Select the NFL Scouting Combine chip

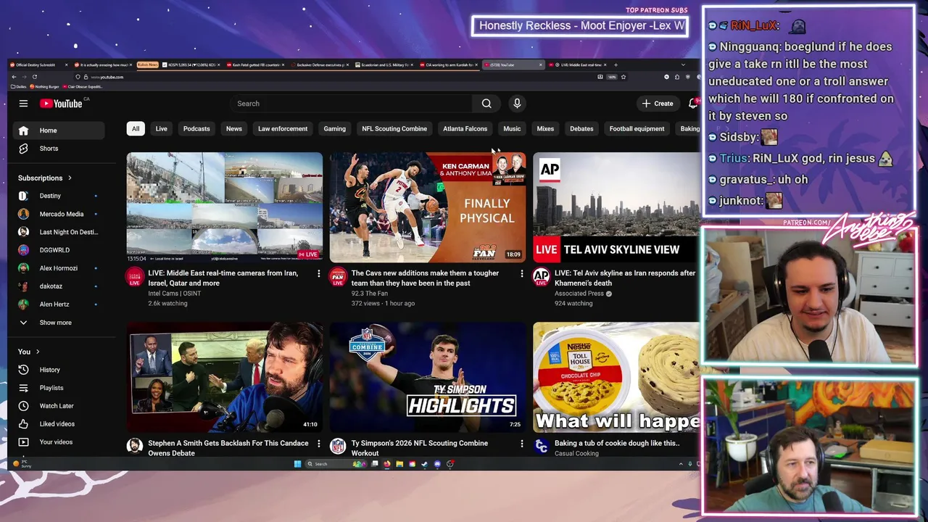pos(394,129)
